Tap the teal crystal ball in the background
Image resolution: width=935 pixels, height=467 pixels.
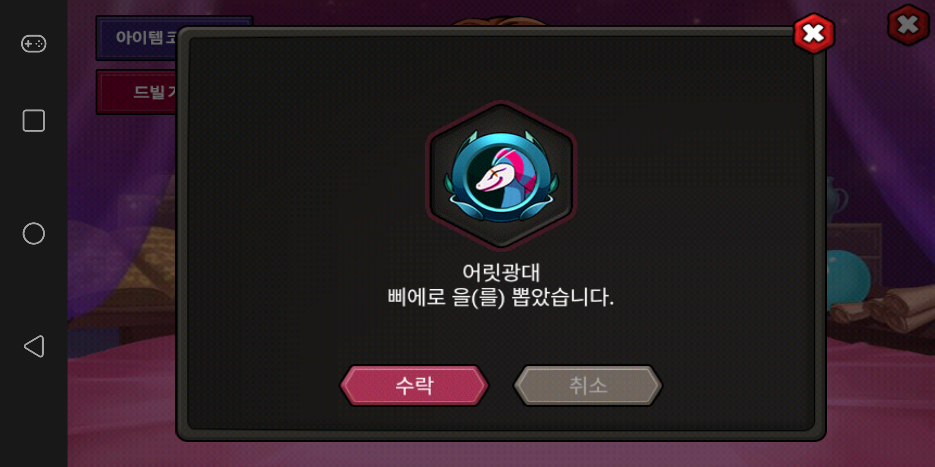[848, 278]
